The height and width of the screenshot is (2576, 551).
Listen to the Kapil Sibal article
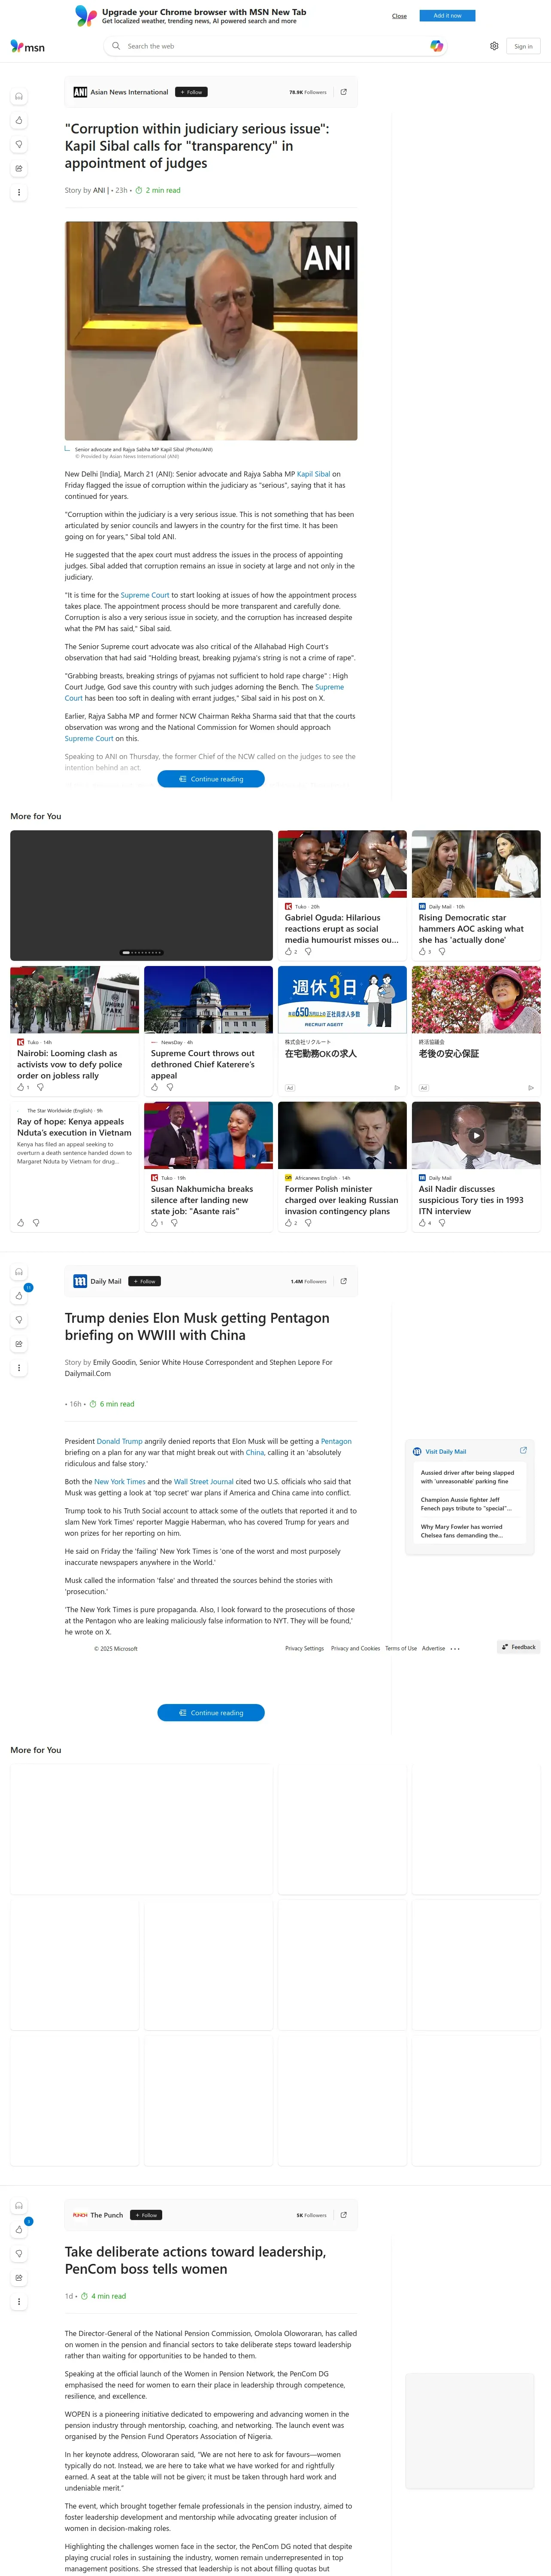tap(19, 97)
